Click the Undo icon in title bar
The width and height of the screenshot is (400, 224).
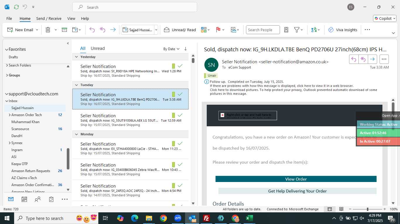point(25,7)
